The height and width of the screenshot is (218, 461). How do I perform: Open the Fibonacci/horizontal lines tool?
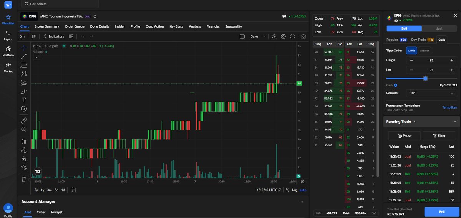(x=24, y=65)
